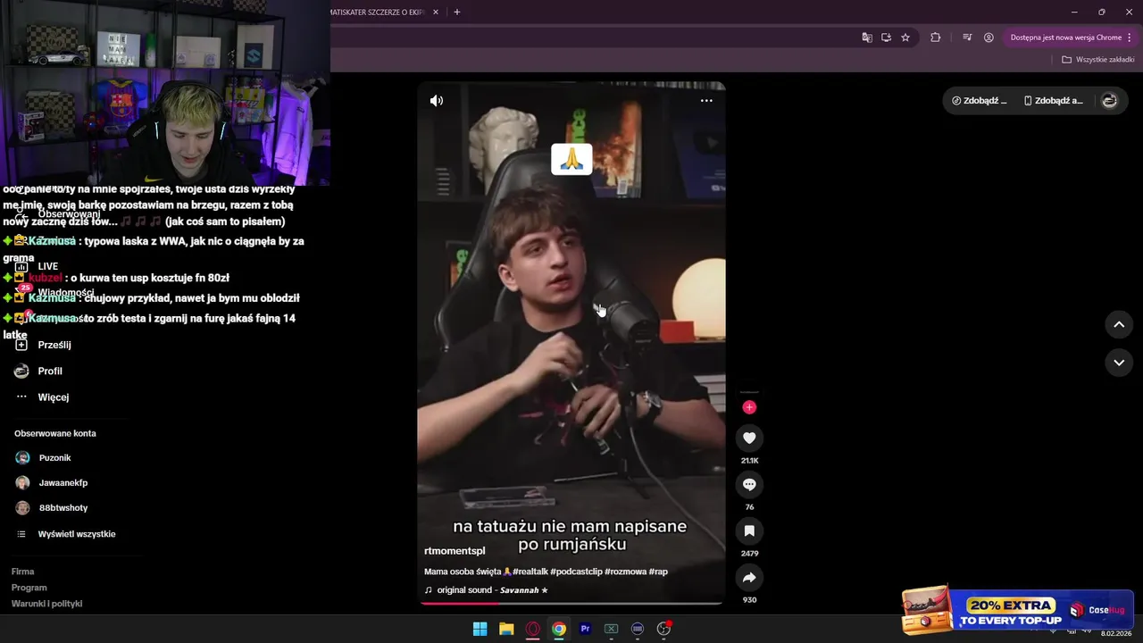Open Warunki i polityki footer link
Screen dimensions: 1143x643
click(46, 604)
